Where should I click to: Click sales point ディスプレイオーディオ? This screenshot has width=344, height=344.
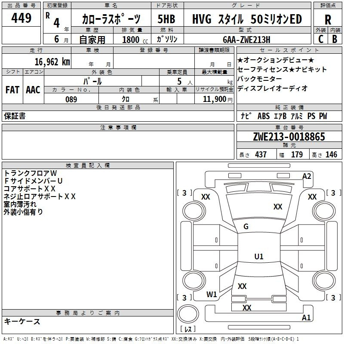tap(272, 88)
